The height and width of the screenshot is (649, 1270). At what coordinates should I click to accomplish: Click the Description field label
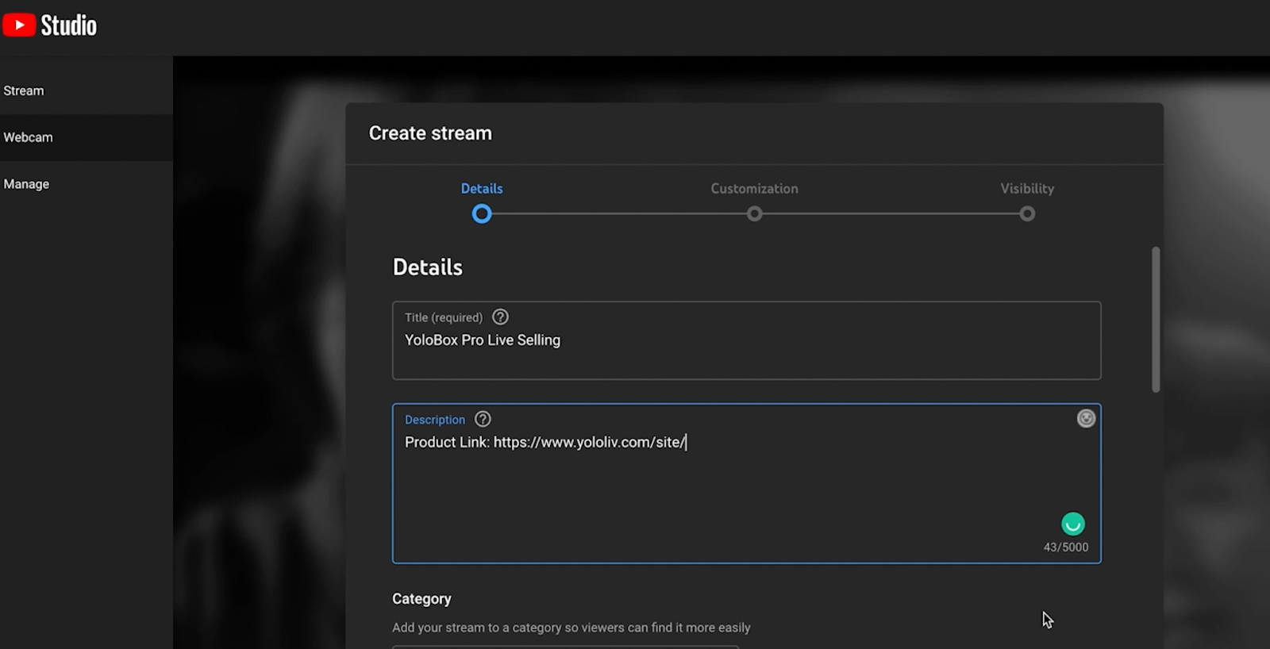point(435,420)
